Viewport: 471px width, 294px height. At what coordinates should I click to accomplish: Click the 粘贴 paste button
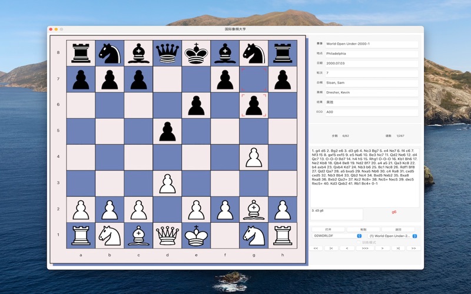(363, 229)
